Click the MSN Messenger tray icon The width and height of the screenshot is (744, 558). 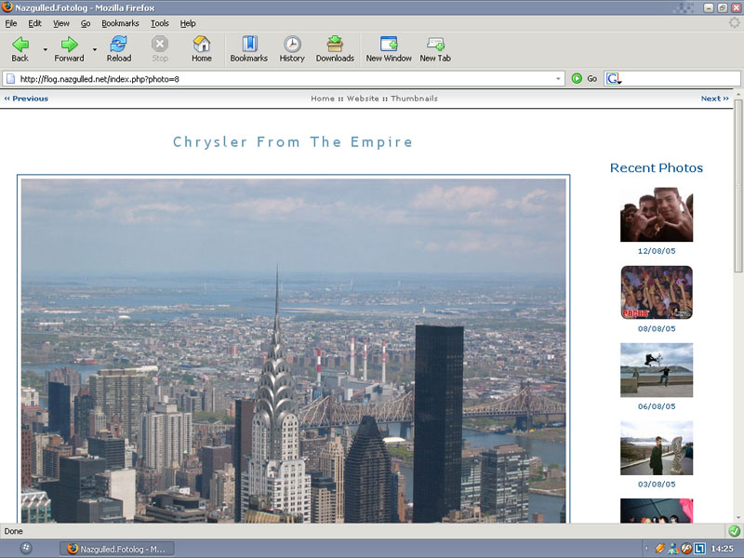coord(673,549)
